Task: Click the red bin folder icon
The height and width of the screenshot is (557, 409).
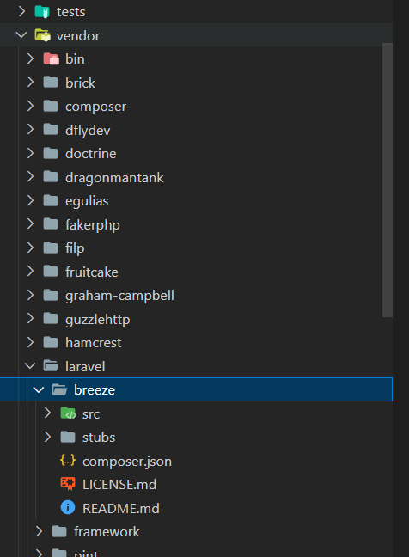Action: click(x=51, y=59)
